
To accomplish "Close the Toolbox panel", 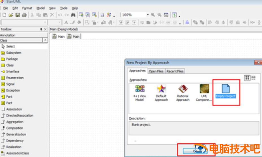I will tap(45, 29).
